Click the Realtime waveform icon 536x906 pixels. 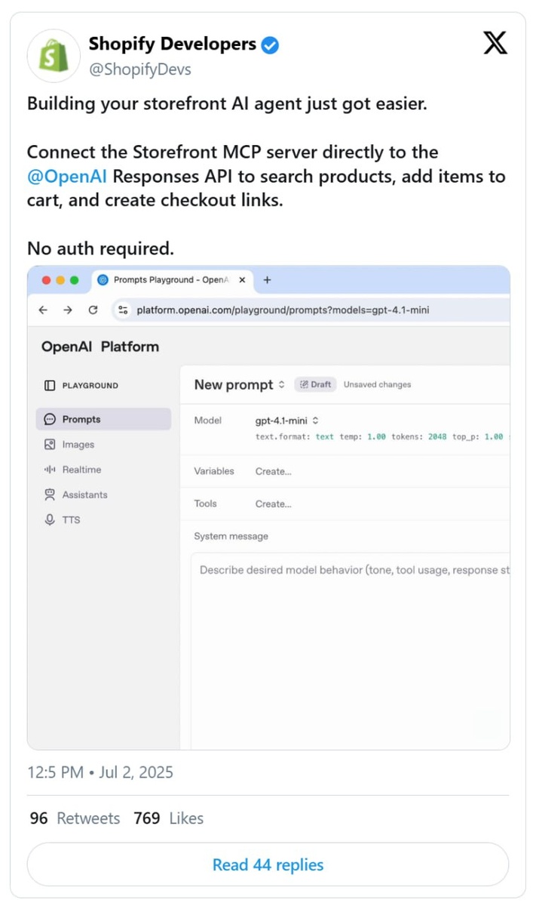click(x=50, y=470)
